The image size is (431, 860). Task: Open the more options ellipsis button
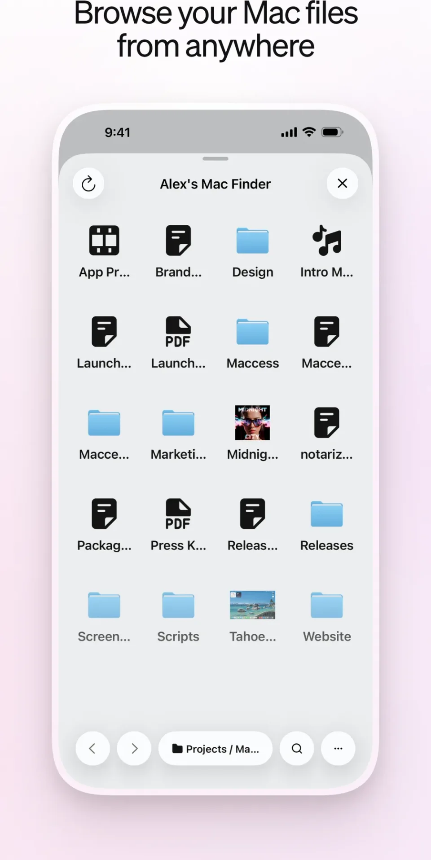pos(338,748)
